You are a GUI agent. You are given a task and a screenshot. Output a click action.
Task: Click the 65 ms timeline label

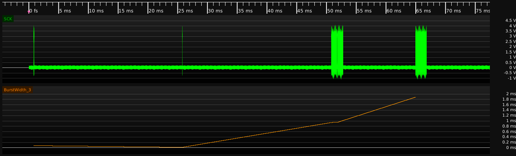424,11
